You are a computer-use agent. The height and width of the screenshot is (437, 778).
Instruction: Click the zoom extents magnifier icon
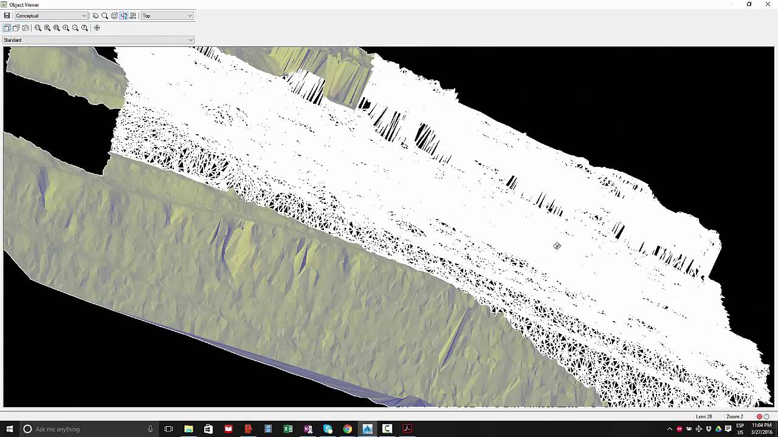(57, 28)
